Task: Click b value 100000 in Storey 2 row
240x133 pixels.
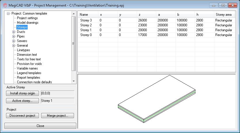Action: [x=182, y=25]
